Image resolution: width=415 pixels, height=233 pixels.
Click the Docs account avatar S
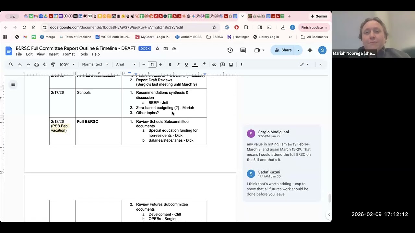pyautogui.click(x=322, y=50)
